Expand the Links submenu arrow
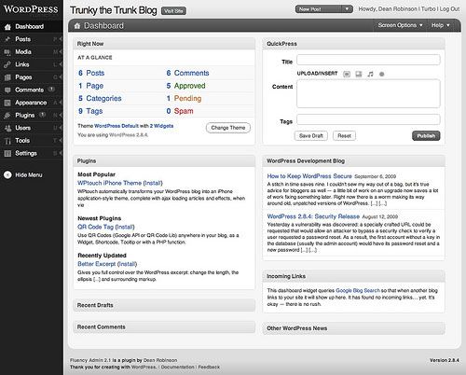 tap(61, 64)
